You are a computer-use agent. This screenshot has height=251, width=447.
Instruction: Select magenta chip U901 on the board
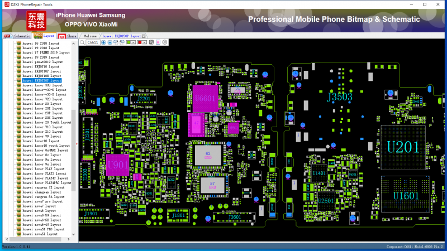(x=117, y=165)
